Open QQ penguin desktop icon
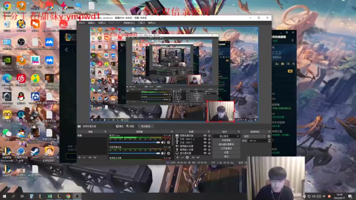Image resolution: width=356 pixels, height=200 pixels. point(21,98)
